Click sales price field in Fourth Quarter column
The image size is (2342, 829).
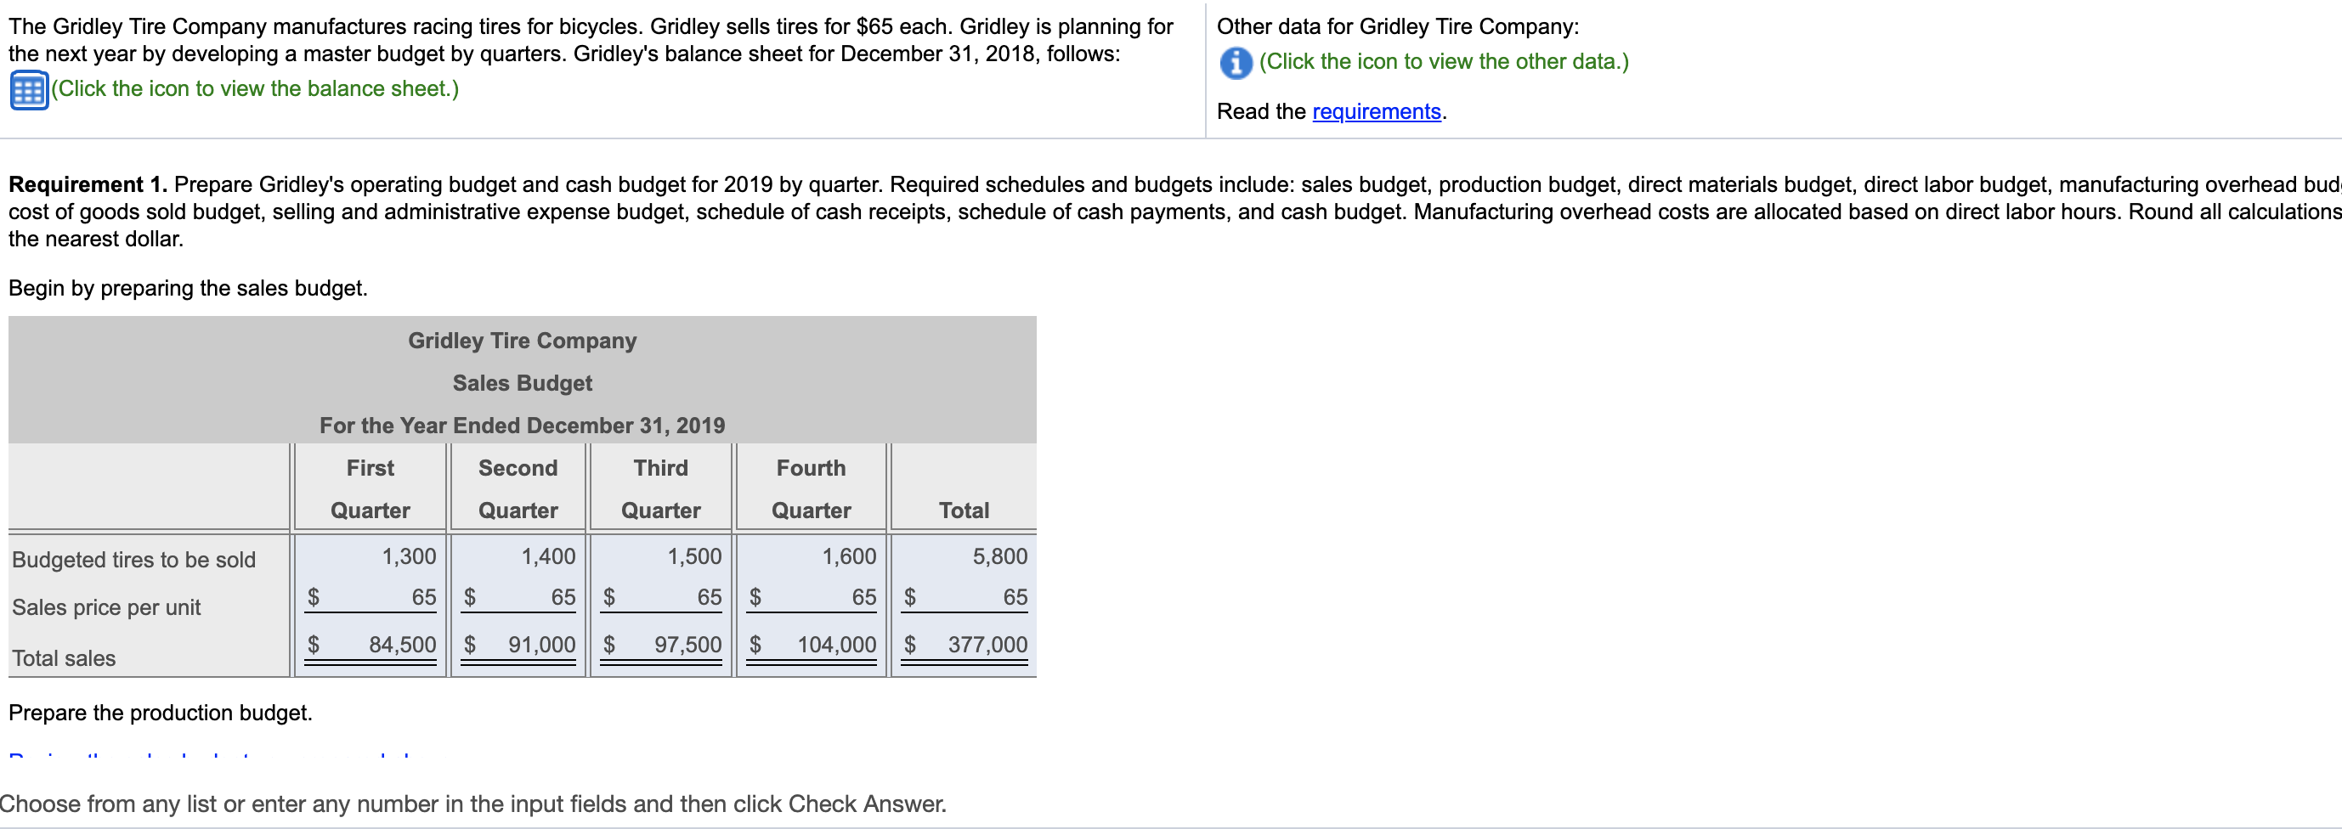click(x=812, y=597)
